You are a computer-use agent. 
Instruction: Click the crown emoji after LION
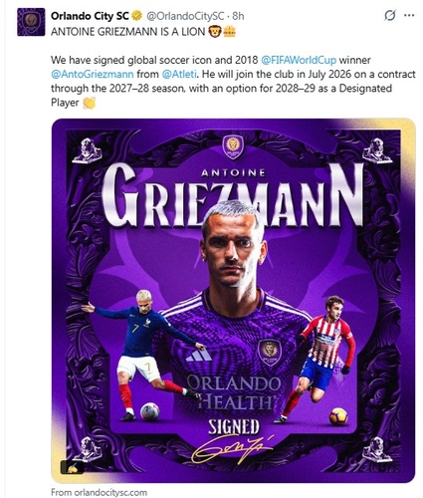click(229, 32)
